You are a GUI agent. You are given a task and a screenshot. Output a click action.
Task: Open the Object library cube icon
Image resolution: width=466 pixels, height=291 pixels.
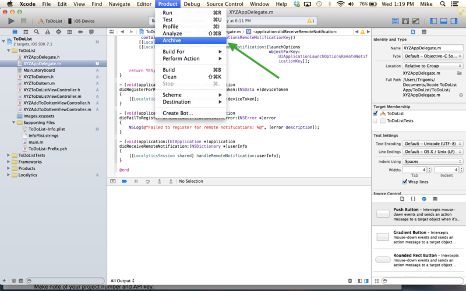424,198
